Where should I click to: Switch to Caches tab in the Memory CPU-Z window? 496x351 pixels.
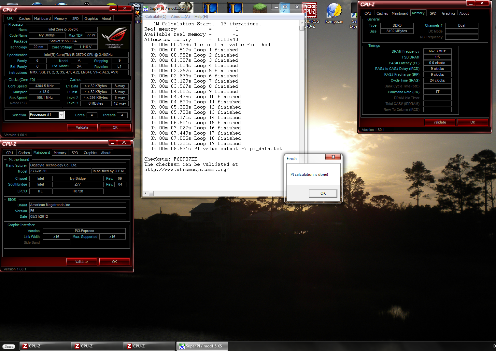click(382, 13)
